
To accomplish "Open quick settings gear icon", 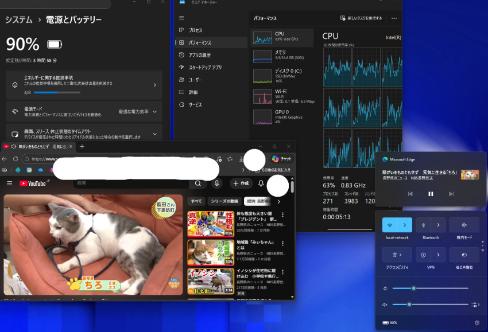I will (x=477, y=323).
